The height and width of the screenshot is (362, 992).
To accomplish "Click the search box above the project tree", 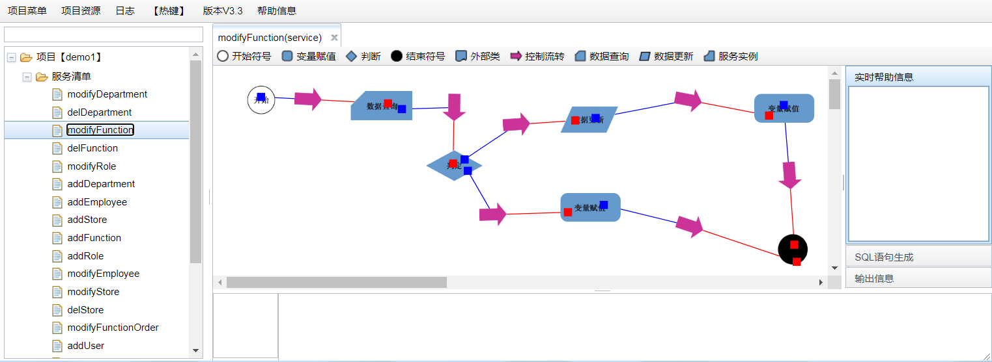I will (x=104, y=34).
